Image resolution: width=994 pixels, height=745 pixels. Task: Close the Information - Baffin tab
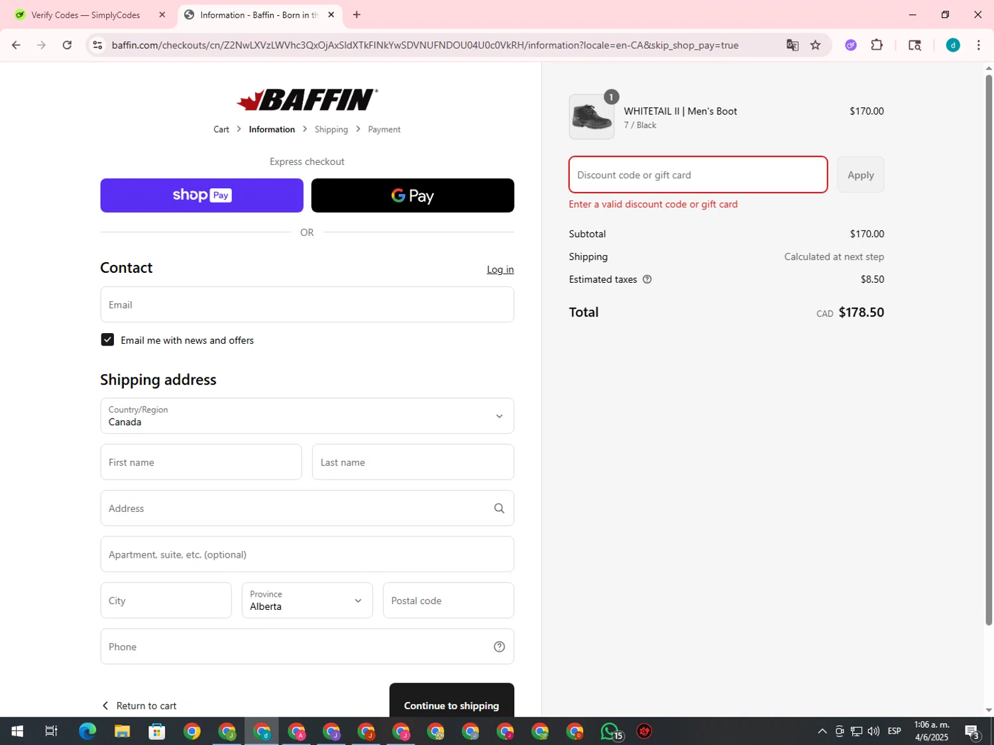point(331,15)
